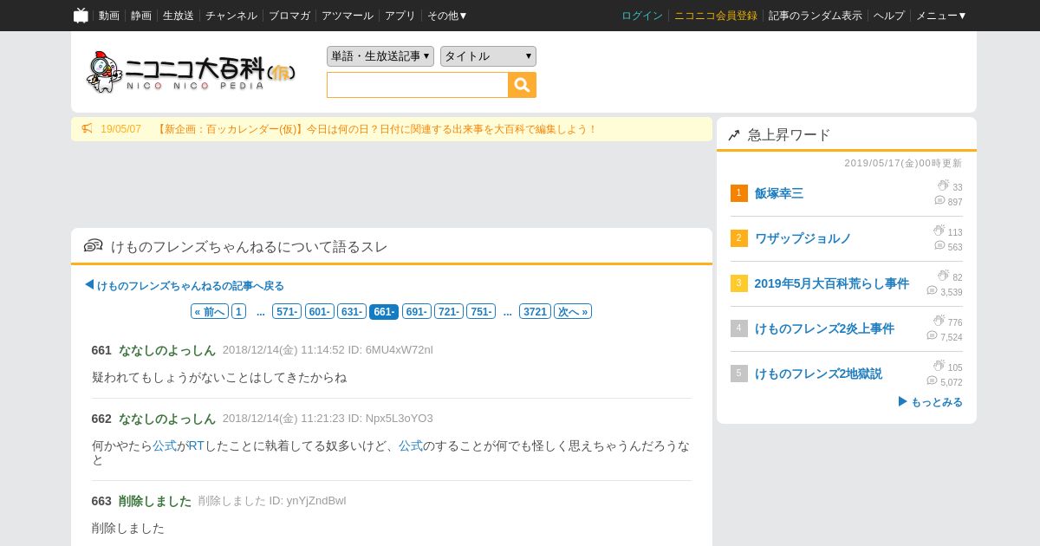Open the タイトル search type dropdown

(488, 56)
